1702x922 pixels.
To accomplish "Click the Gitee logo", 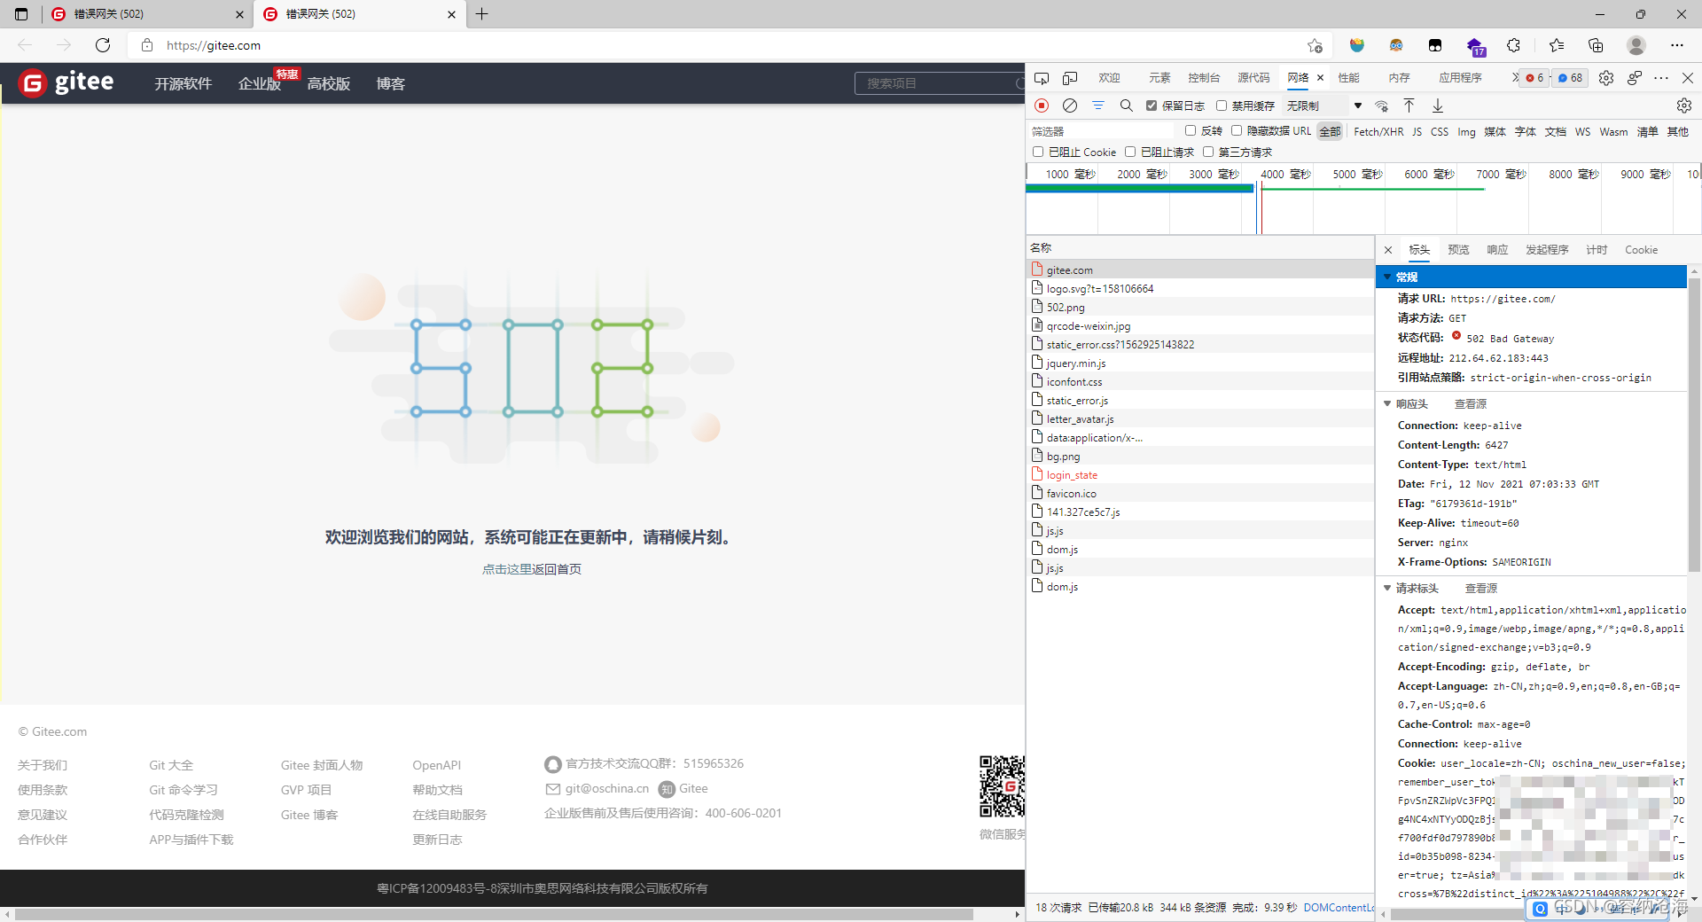I will [66, 83].
